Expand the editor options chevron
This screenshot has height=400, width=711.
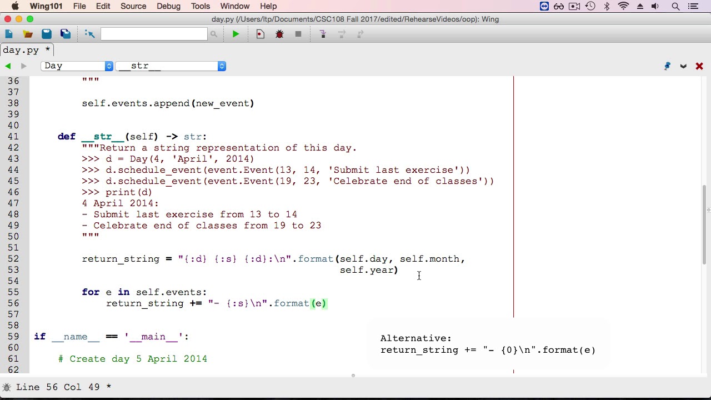pyautogui.click(x=683, y=66)
